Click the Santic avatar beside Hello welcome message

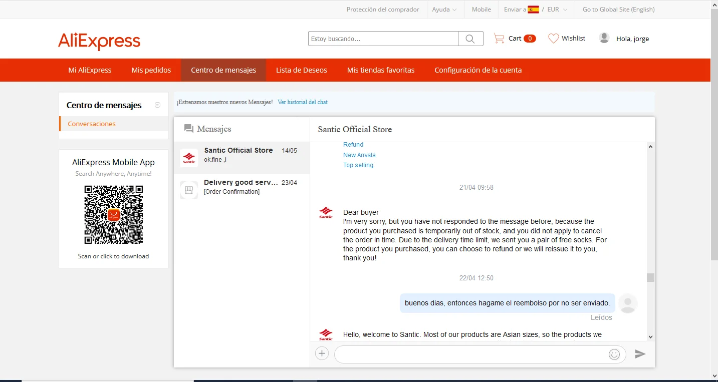point(326,335)
